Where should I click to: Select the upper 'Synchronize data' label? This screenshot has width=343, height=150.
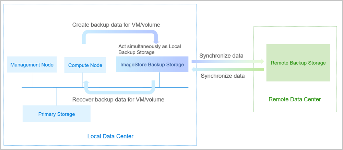click(221, 55)
